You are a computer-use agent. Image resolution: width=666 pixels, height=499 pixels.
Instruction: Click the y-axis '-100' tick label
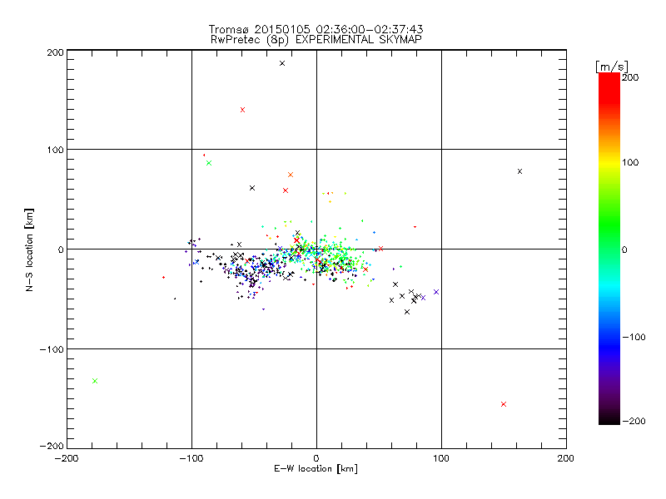(52, 349)
